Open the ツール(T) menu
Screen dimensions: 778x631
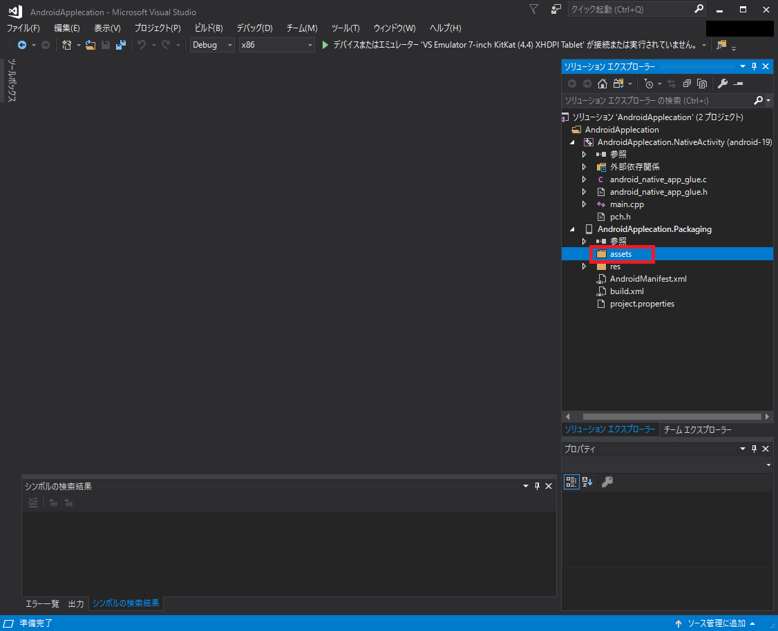pos(345,28)
